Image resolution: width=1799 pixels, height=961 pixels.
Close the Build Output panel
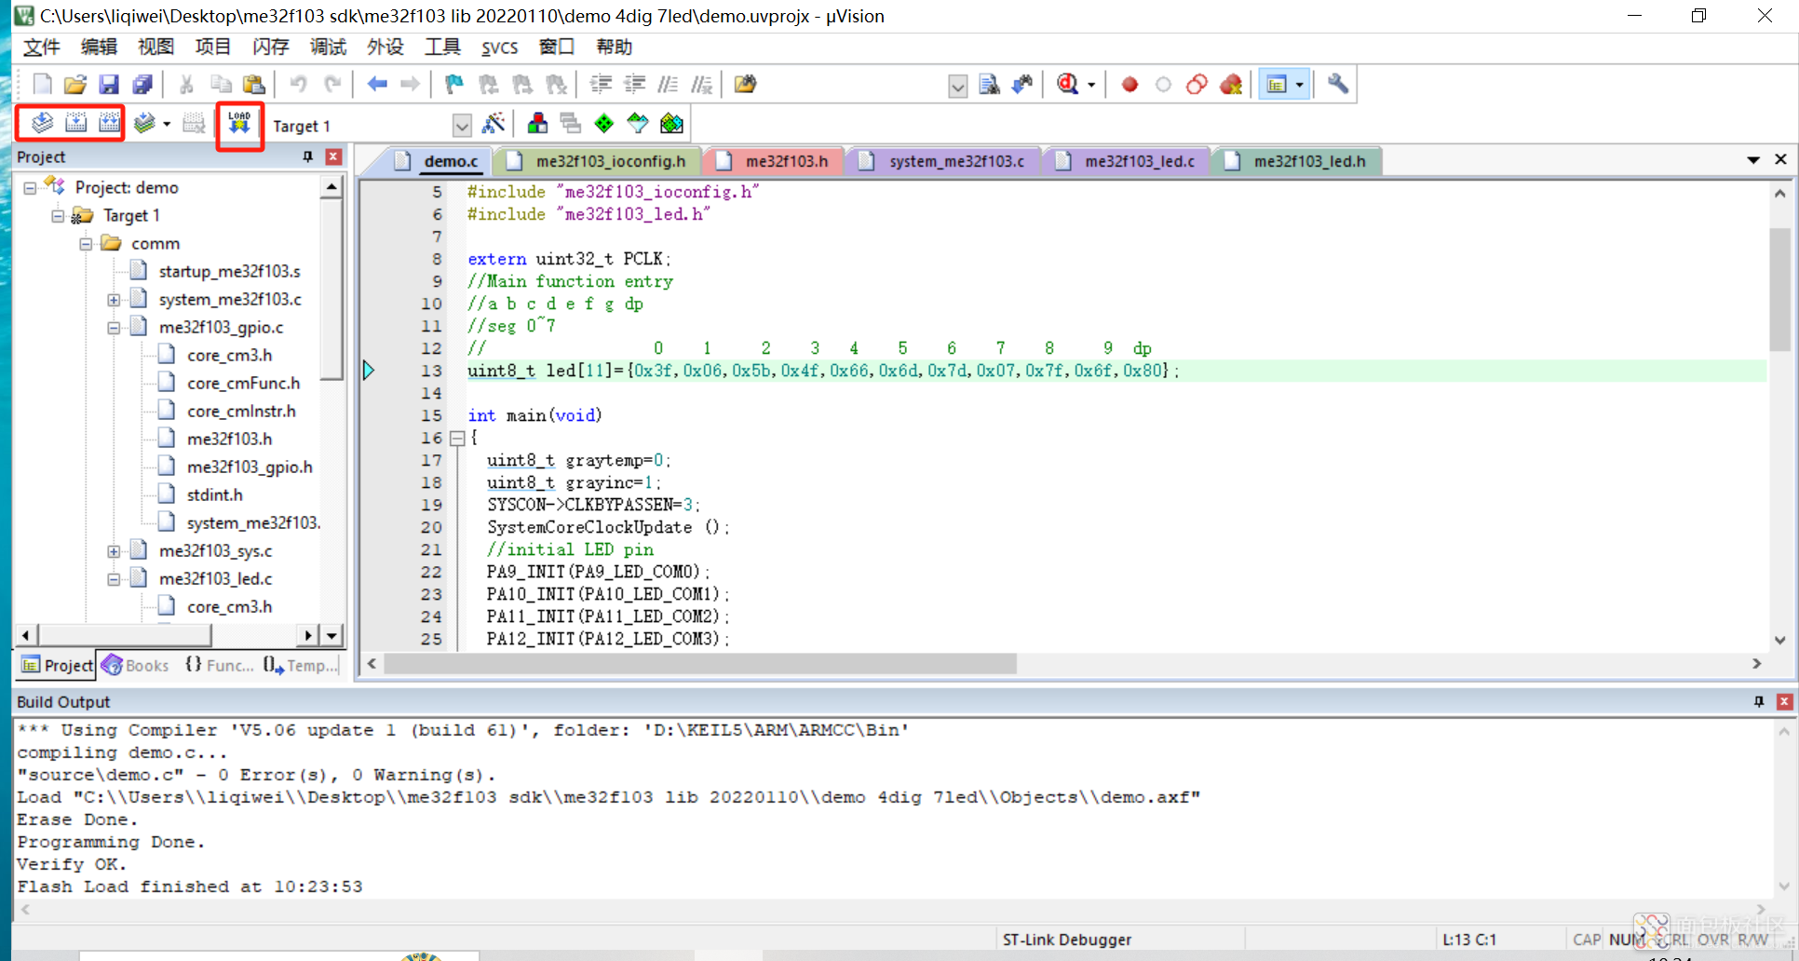click(x=1784, y=702)
